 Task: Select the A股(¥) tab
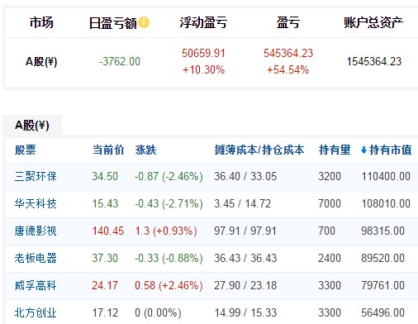point(32,126)
